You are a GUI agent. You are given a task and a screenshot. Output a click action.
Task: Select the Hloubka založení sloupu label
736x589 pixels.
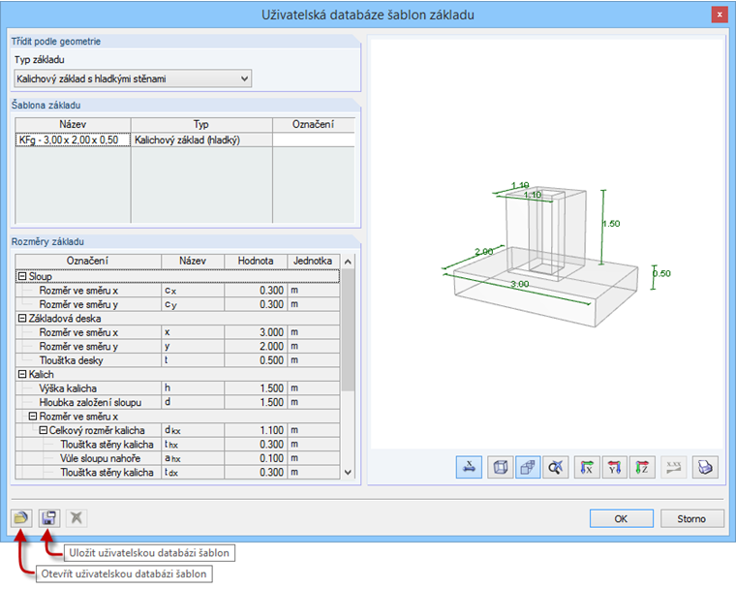point(90,403)
